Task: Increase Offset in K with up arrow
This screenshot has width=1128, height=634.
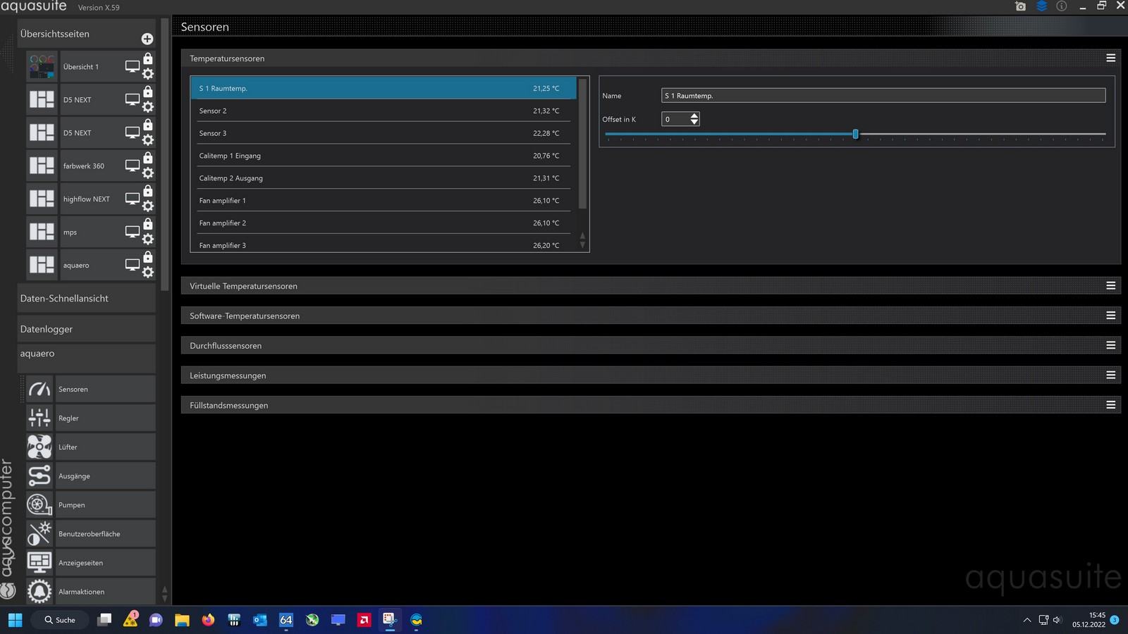Action: (694, 116)
